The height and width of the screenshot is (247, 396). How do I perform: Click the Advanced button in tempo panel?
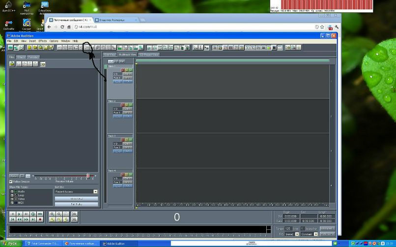tap(327, 229)
